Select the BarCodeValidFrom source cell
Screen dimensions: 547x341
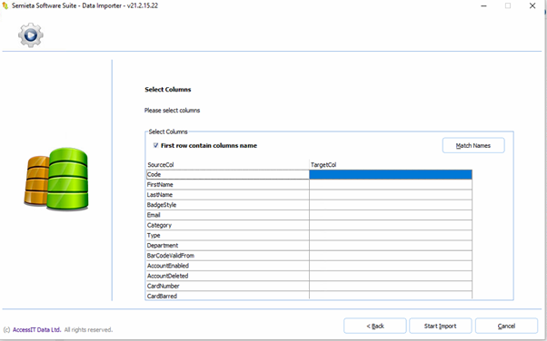[227, 256]
